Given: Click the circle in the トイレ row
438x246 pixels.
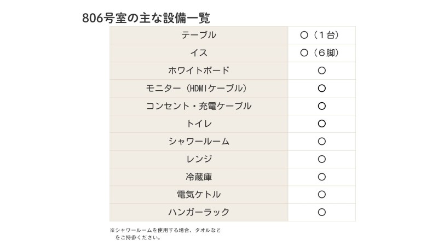Looking at the screenshot, I should click(322, 124).
